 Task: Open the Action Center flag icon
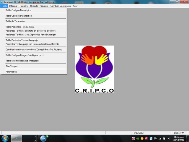(x=155, y=138)
